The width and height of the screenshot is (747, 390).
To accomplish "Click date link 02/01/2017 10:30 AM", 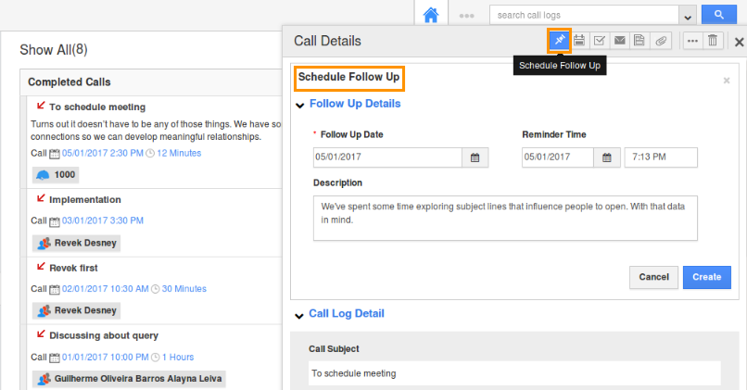I will point(106,289).
